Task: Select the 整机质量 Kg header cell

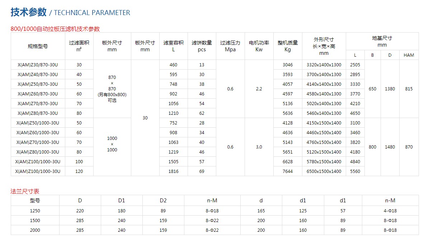Action: click(288, 46)
